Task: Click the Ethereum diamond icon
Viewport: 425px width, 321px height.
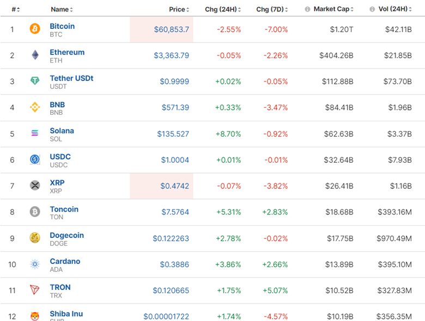Action: [x=35, y=54]
